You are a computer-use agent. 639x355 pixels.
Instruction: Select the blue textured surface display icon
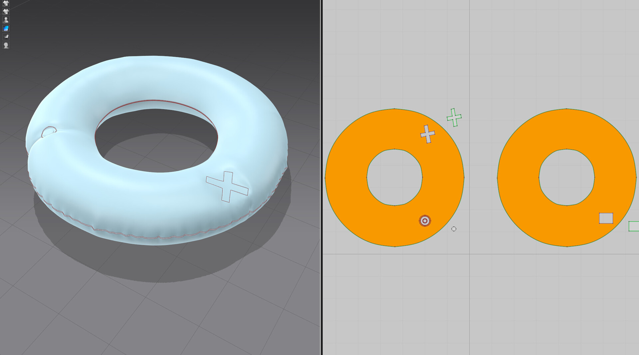click(6, 28)
